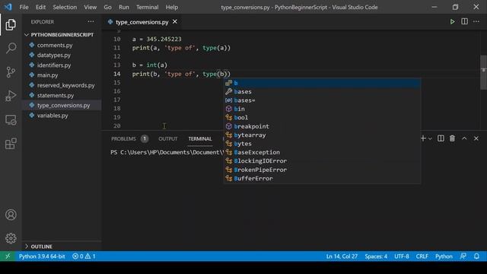Choose 'bytearray' suggestion
Screen dimensions: 487x274
pos(322,135)
